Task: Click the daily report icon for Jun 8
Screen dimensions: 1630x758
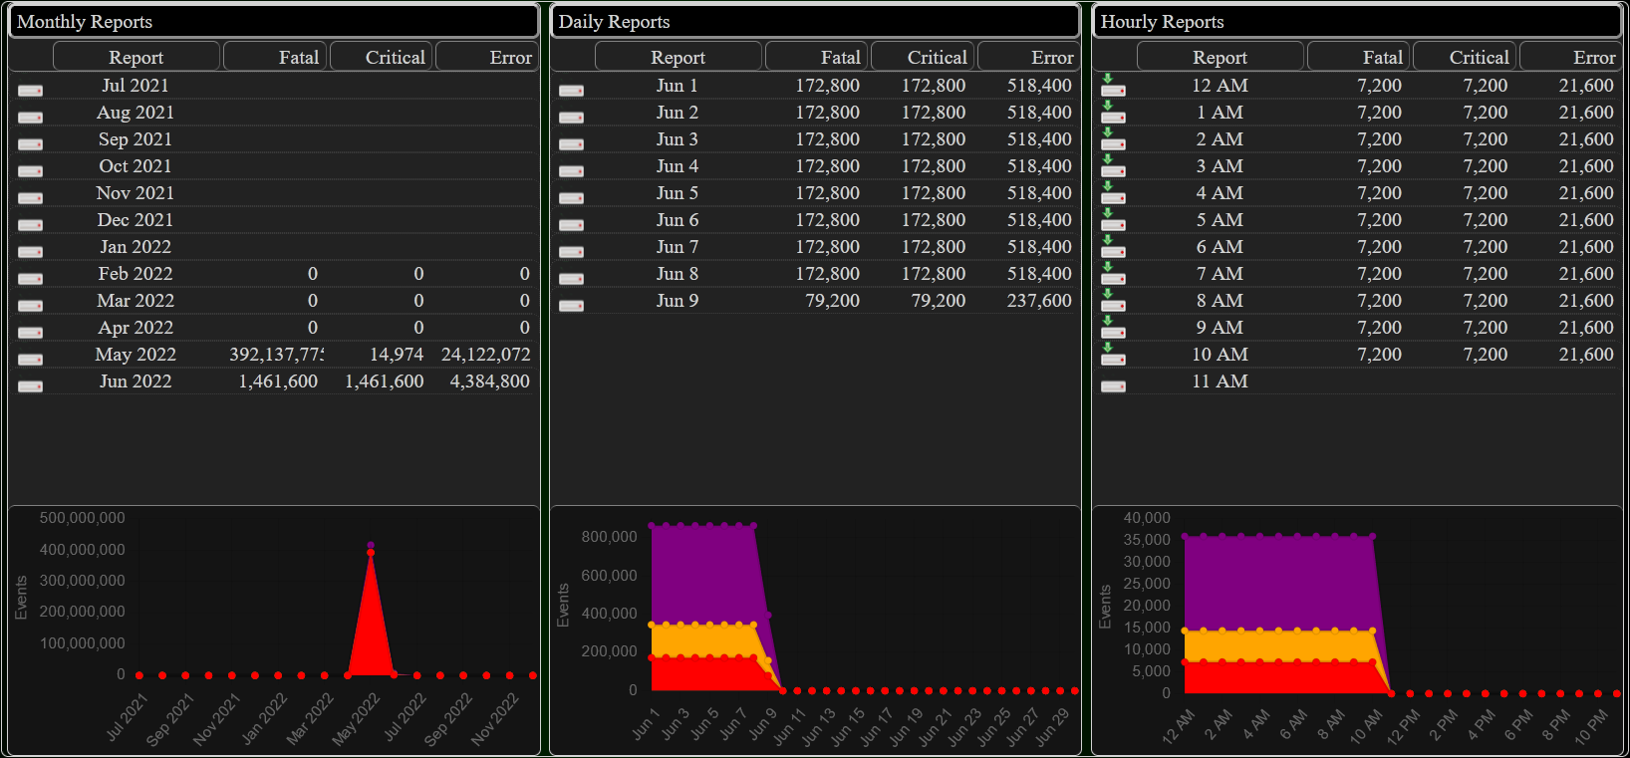Action: [x=572, y=279]
